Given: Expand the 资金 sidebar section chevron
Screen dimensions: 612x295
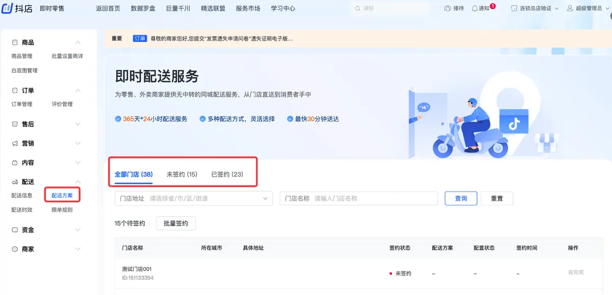Looking at the screenshot, I should [78, 230].
